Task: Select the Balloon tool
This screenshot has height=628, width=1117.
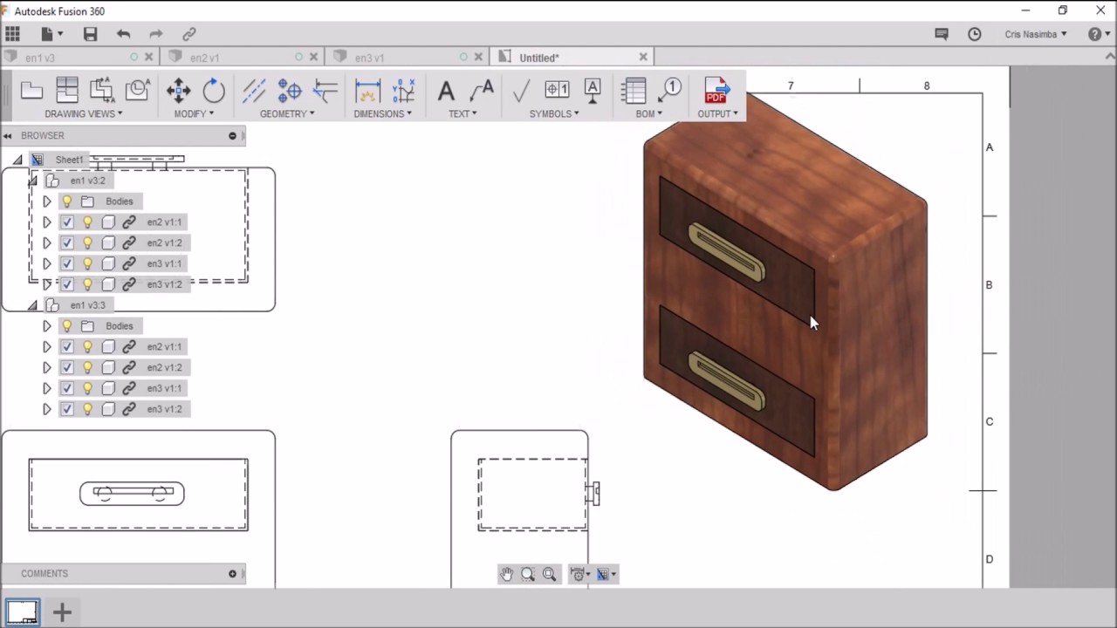Action: pos(669,90)
